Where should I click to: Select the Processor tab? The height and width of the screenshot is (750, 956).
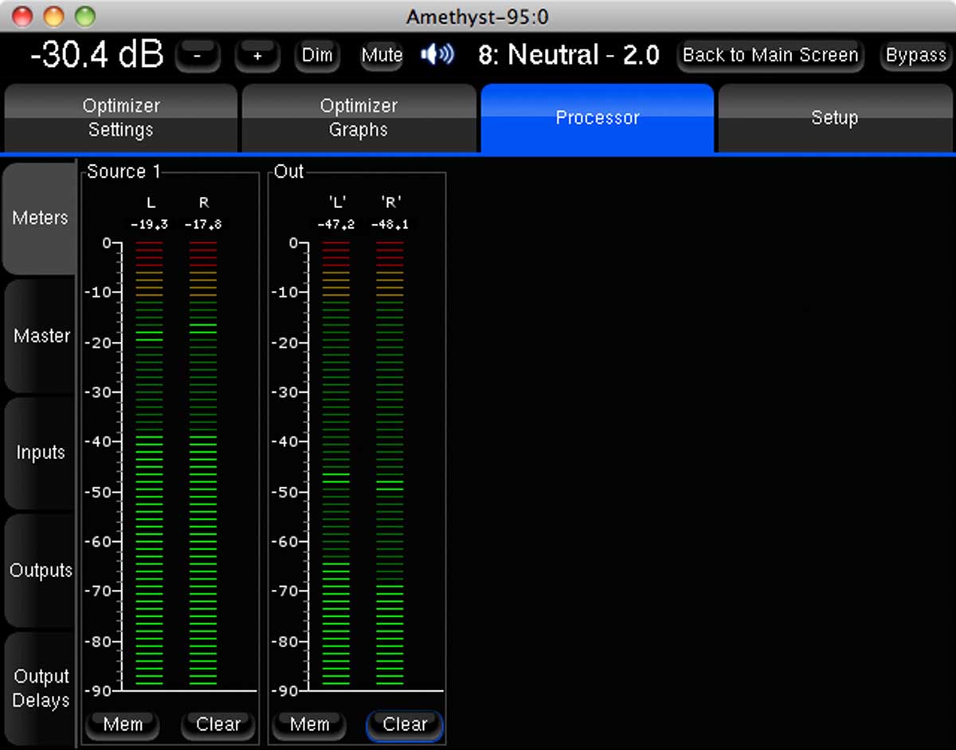[597, 118]
